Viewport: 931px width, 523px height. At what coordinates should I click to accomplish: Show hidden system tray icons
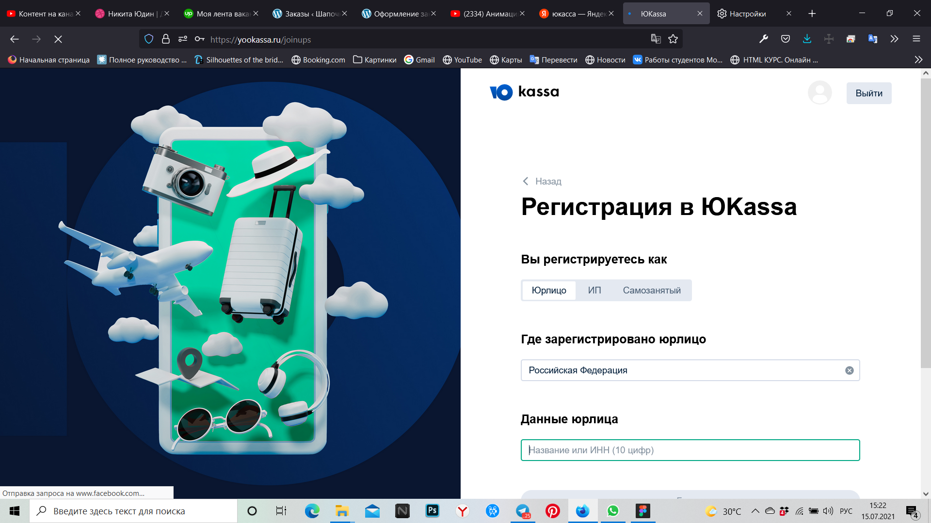coord(755,511)
